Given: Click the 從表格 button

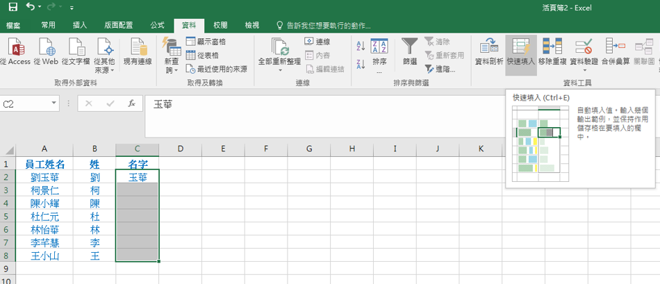Looking at the screenshot, I should coord(202,56).
